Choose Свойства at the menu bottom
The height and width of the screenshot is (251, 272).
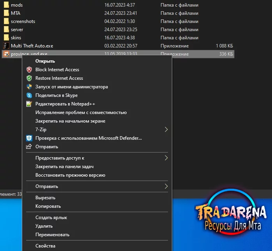coord(45,246)
